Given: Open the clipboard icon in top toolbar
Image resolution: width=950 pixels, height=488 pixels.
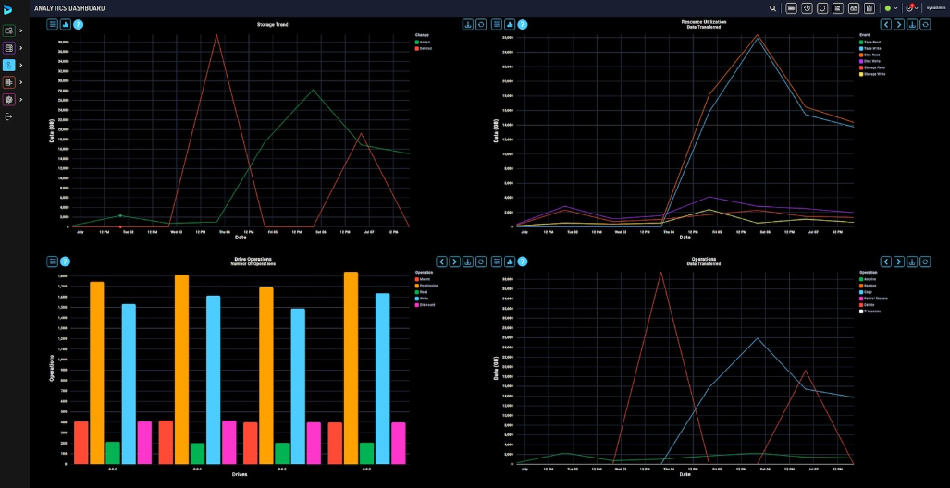Looking at the screenshot, I should point(869,8).
